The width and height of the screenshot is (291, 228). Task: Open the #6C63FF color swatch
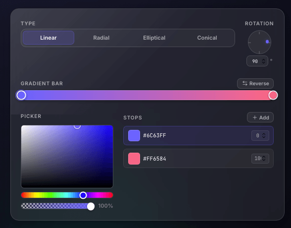pos(134,135)
